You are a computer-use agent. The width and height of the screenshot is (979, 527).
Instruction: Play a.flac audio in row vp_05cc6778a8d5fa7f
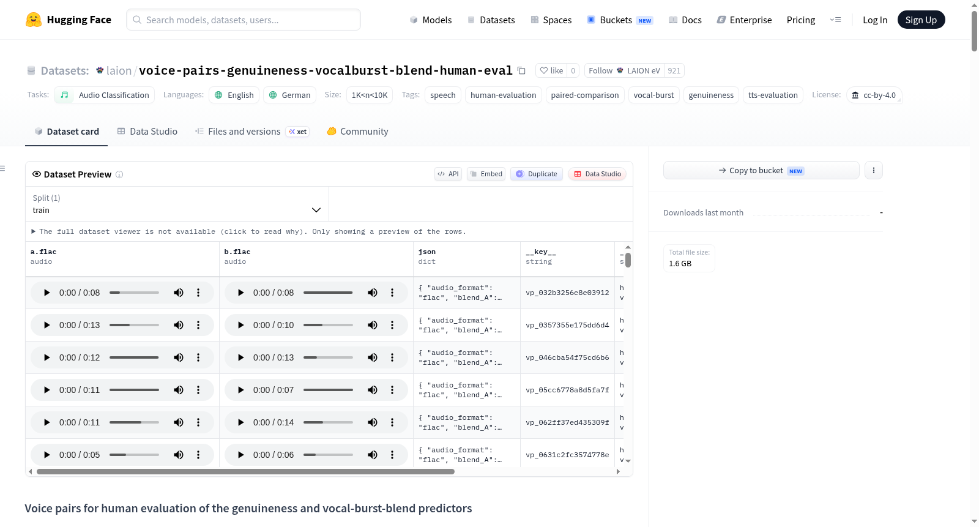(x=47, y=390)
